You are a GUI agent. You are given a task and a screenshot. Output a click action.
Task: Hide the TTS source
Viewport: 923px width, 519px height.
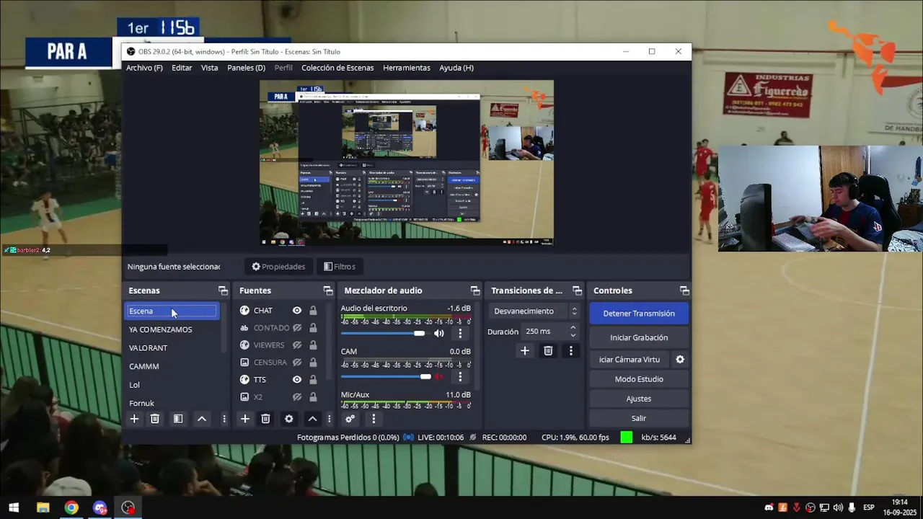pos(296,380)
